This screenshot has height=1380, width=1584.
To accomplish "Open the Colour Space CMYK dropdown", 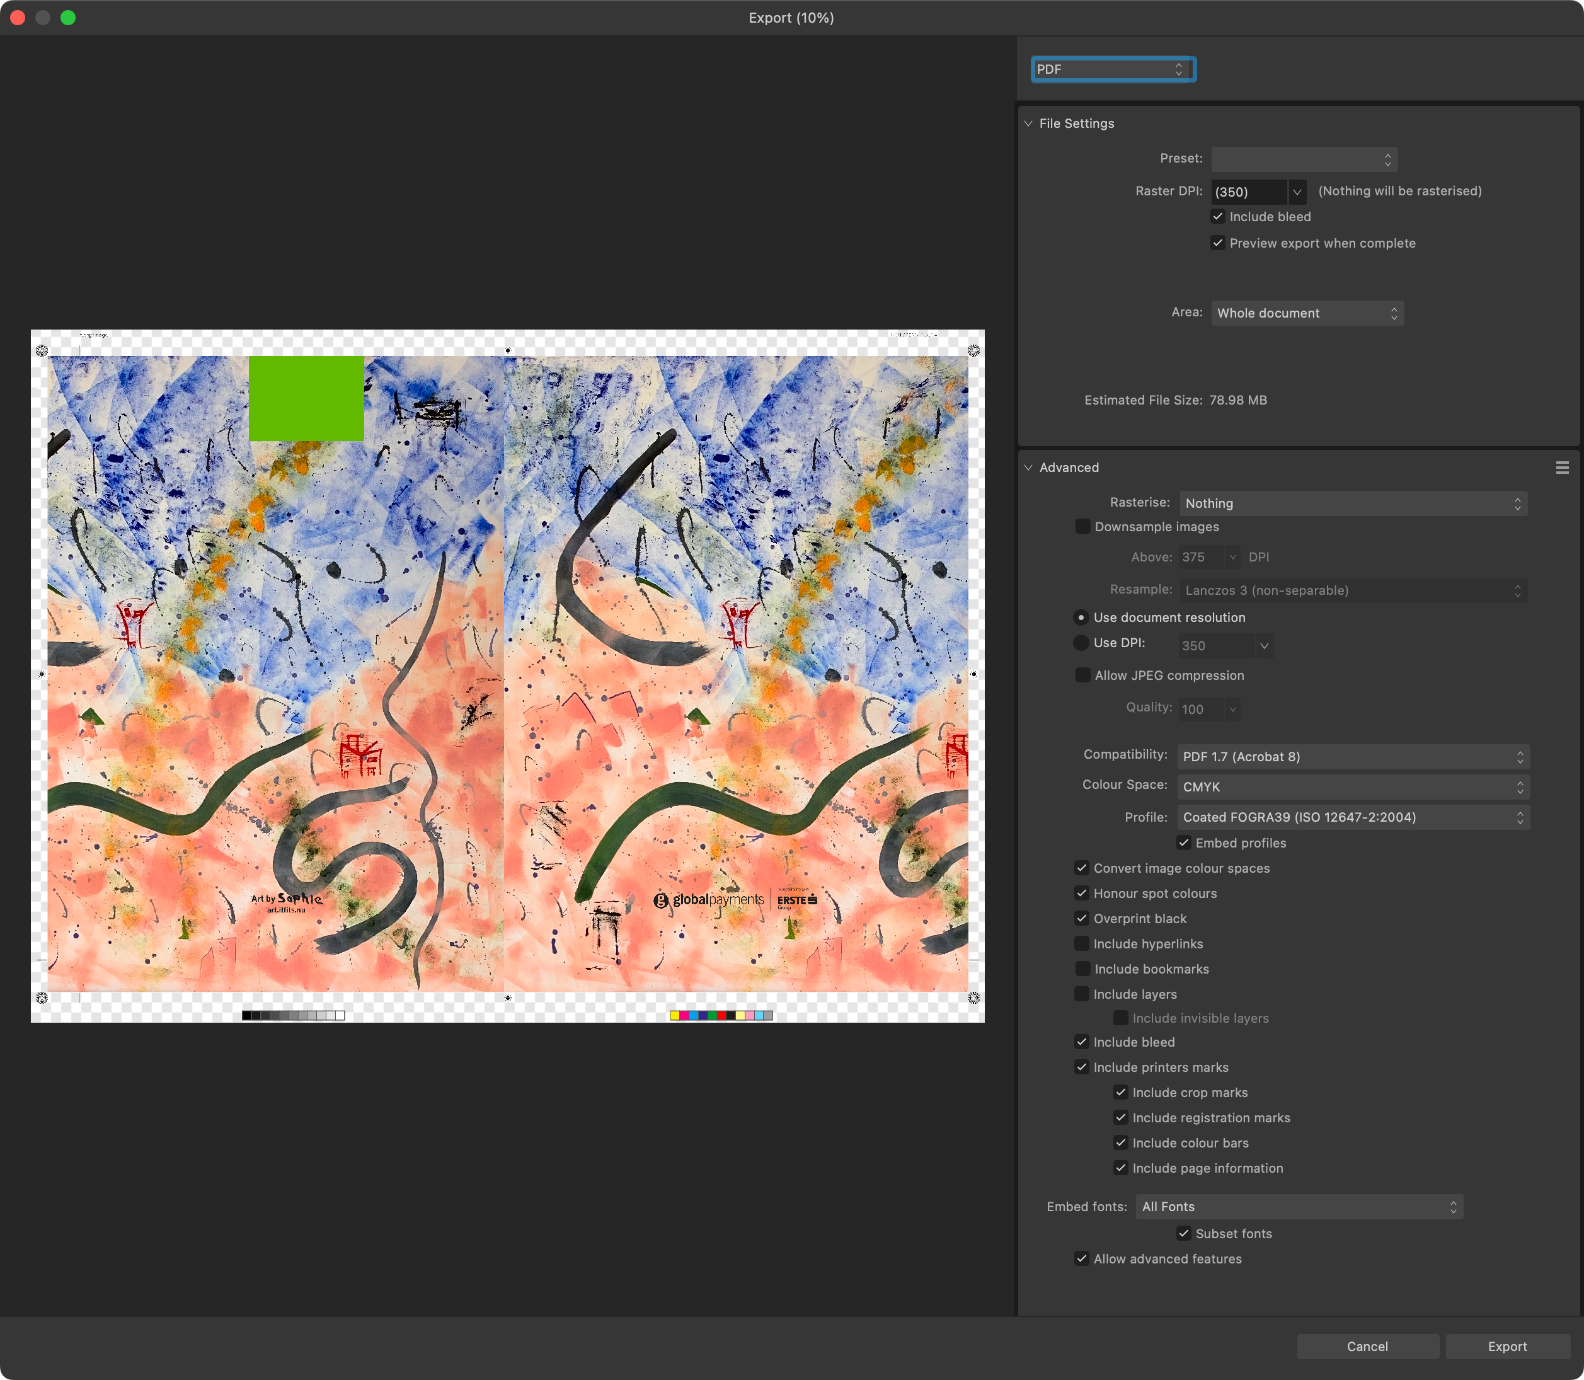I will tap(1353, 787).
